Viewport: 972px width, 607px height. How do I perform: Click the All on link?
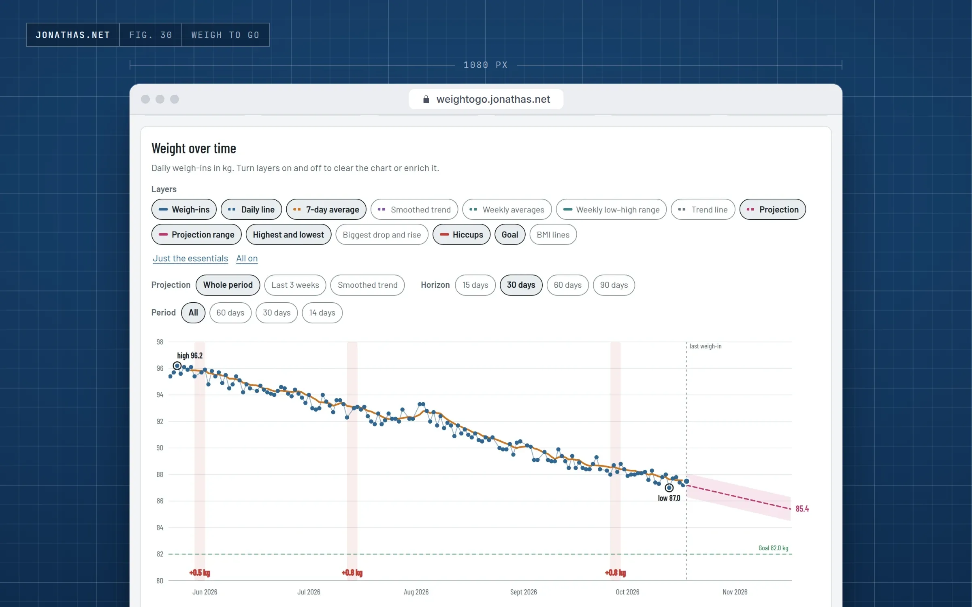coord(247,258)
